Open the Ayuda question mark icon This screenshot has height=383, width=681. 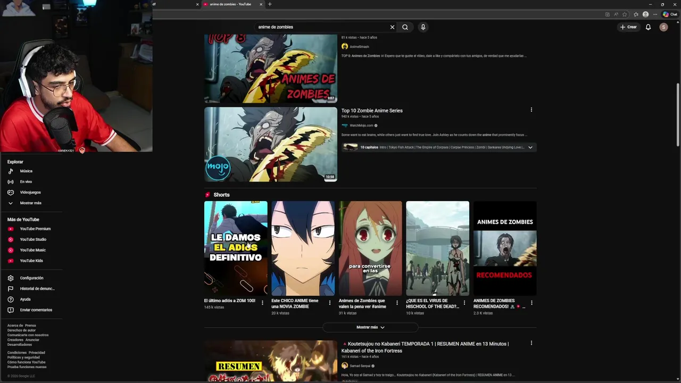click(x=11, y=299)
